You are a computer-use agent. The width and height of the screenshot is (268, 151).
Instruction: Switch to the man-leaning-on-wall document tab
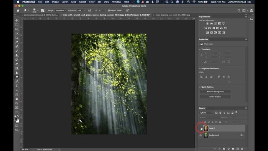tap(173, 15)
